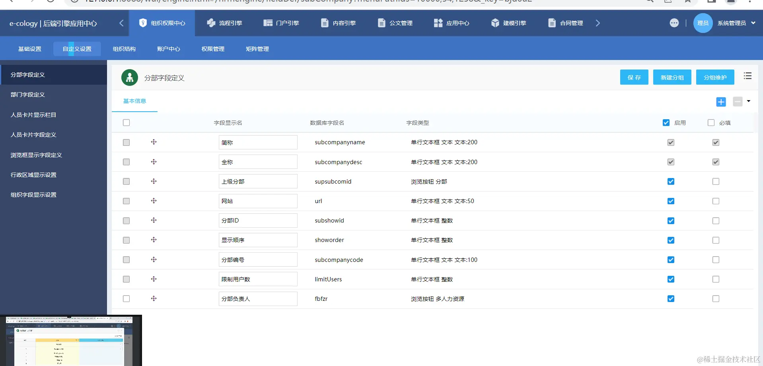763x366 pixels.
Task: Click the 网站 display name input field
Action: (258, 201)
